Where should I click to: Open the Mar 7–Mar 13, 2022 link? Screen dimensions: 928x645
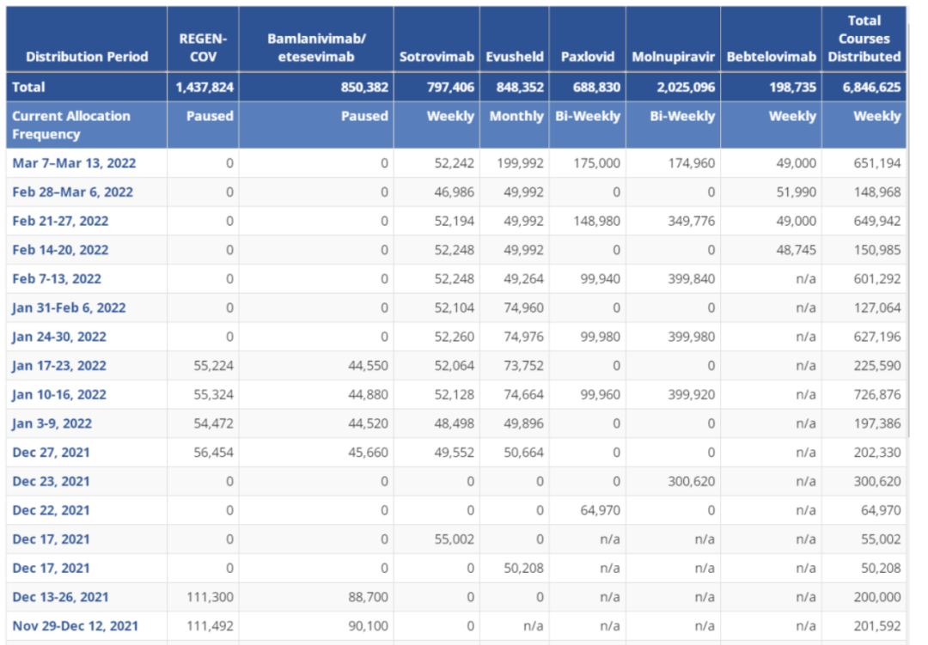[x=74, y=163]
